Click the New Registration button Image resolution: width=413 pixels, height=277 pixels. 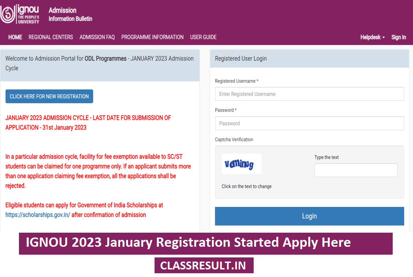pos(49,97)
